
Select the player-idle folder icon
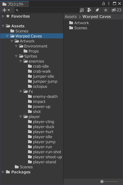[30, 137]
